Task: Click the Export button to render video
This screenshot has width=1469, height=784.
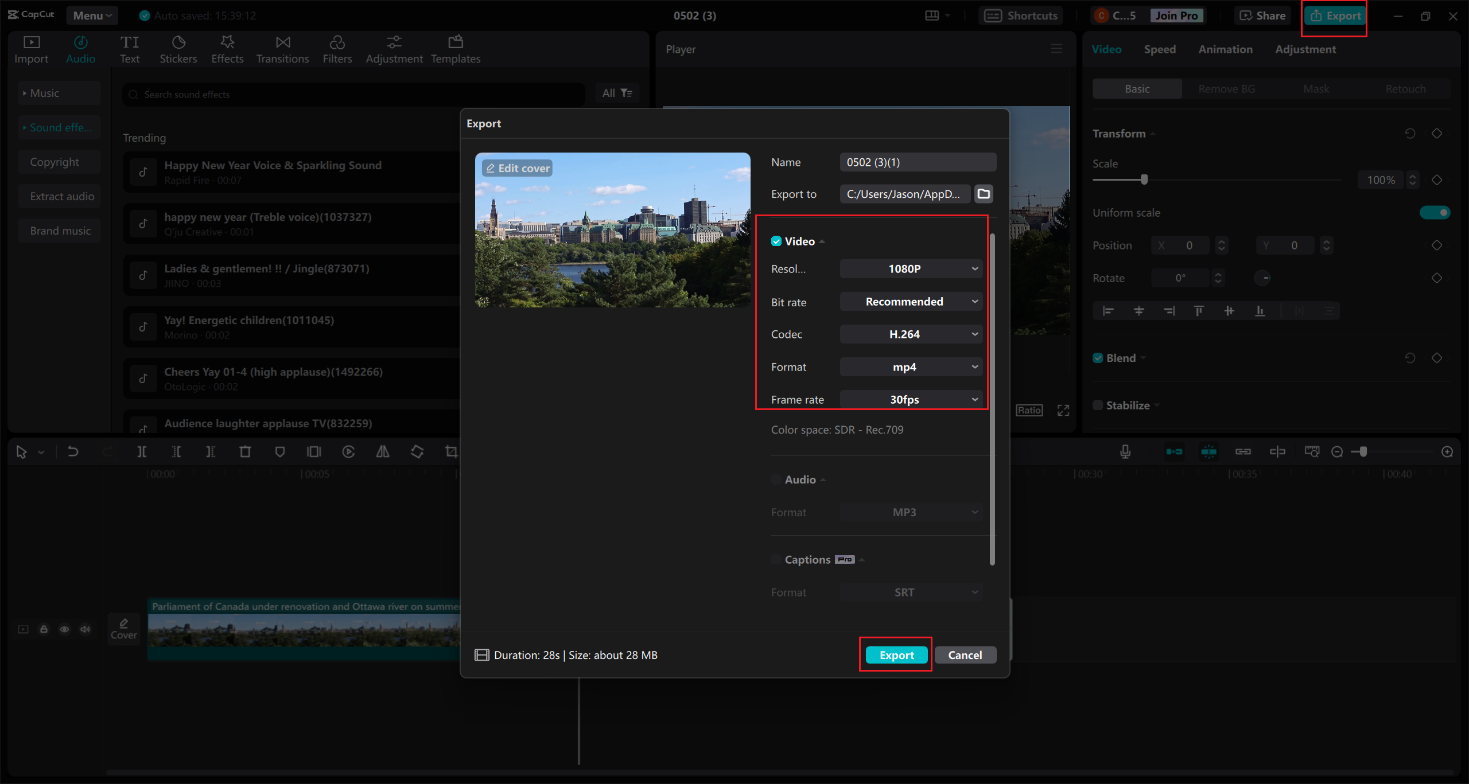Action: pos(896,654)
